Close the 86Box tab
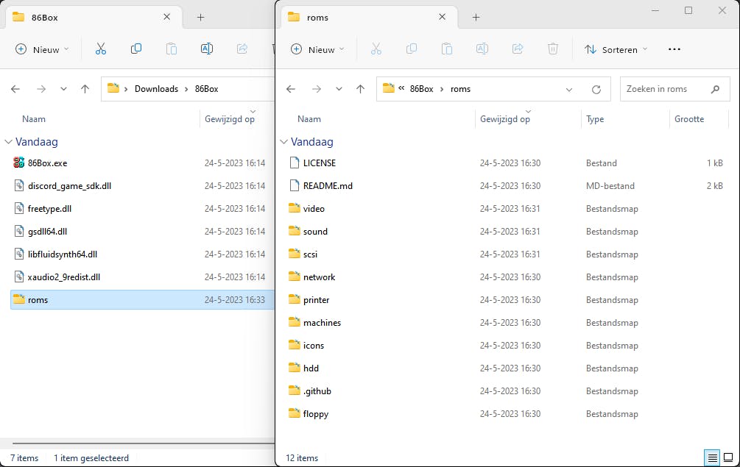This screenshot has height=467, width=740. click(166, 17)
